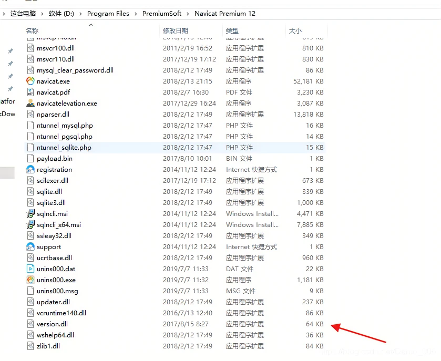Click the 2017/8/10 10:01 date cell
441x361 pixels.
point(187,159)
